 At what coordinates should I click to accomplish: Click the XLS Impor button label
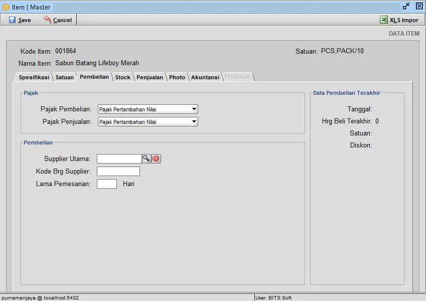[404, 20]
